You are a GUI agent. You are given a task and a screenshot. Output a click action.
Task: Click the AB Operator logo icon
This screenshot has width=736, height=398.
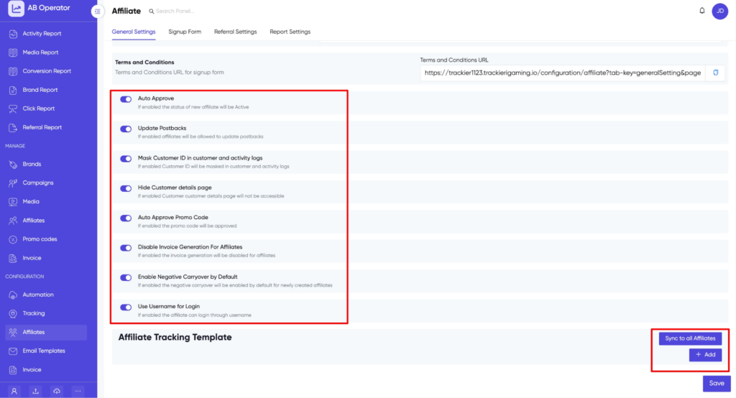click(x=16, y=8)
